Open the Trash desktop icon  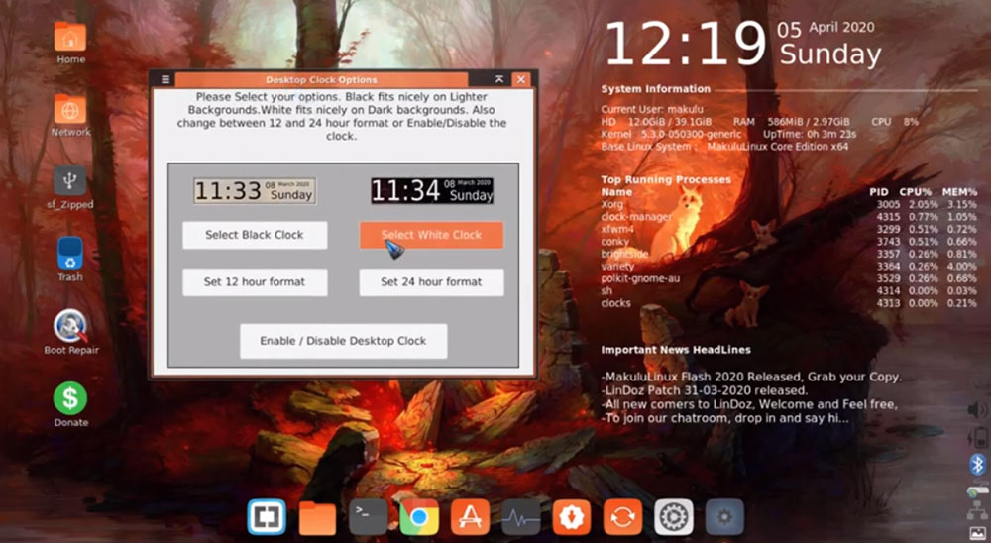(x=70, y=260)
